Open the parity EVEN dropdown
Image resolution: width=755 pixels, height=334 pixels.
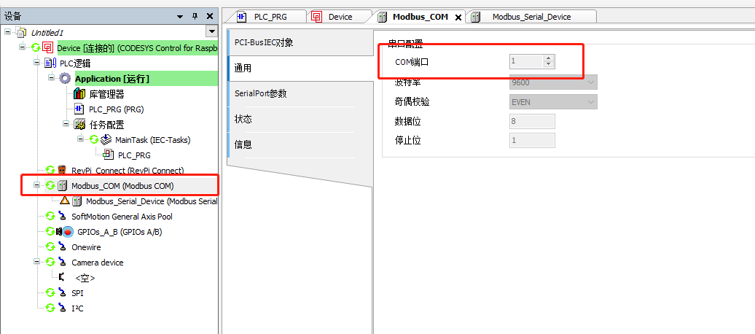click(x=590, y=102)
